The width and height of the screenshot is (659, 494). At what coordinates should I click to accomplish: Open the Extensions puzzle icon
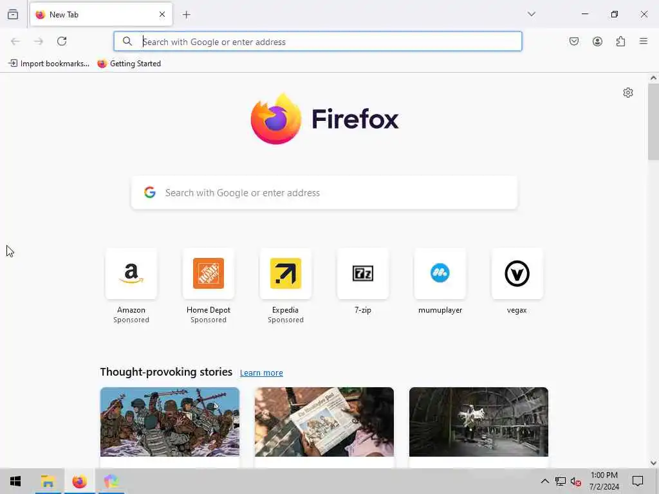coord(620,41)
